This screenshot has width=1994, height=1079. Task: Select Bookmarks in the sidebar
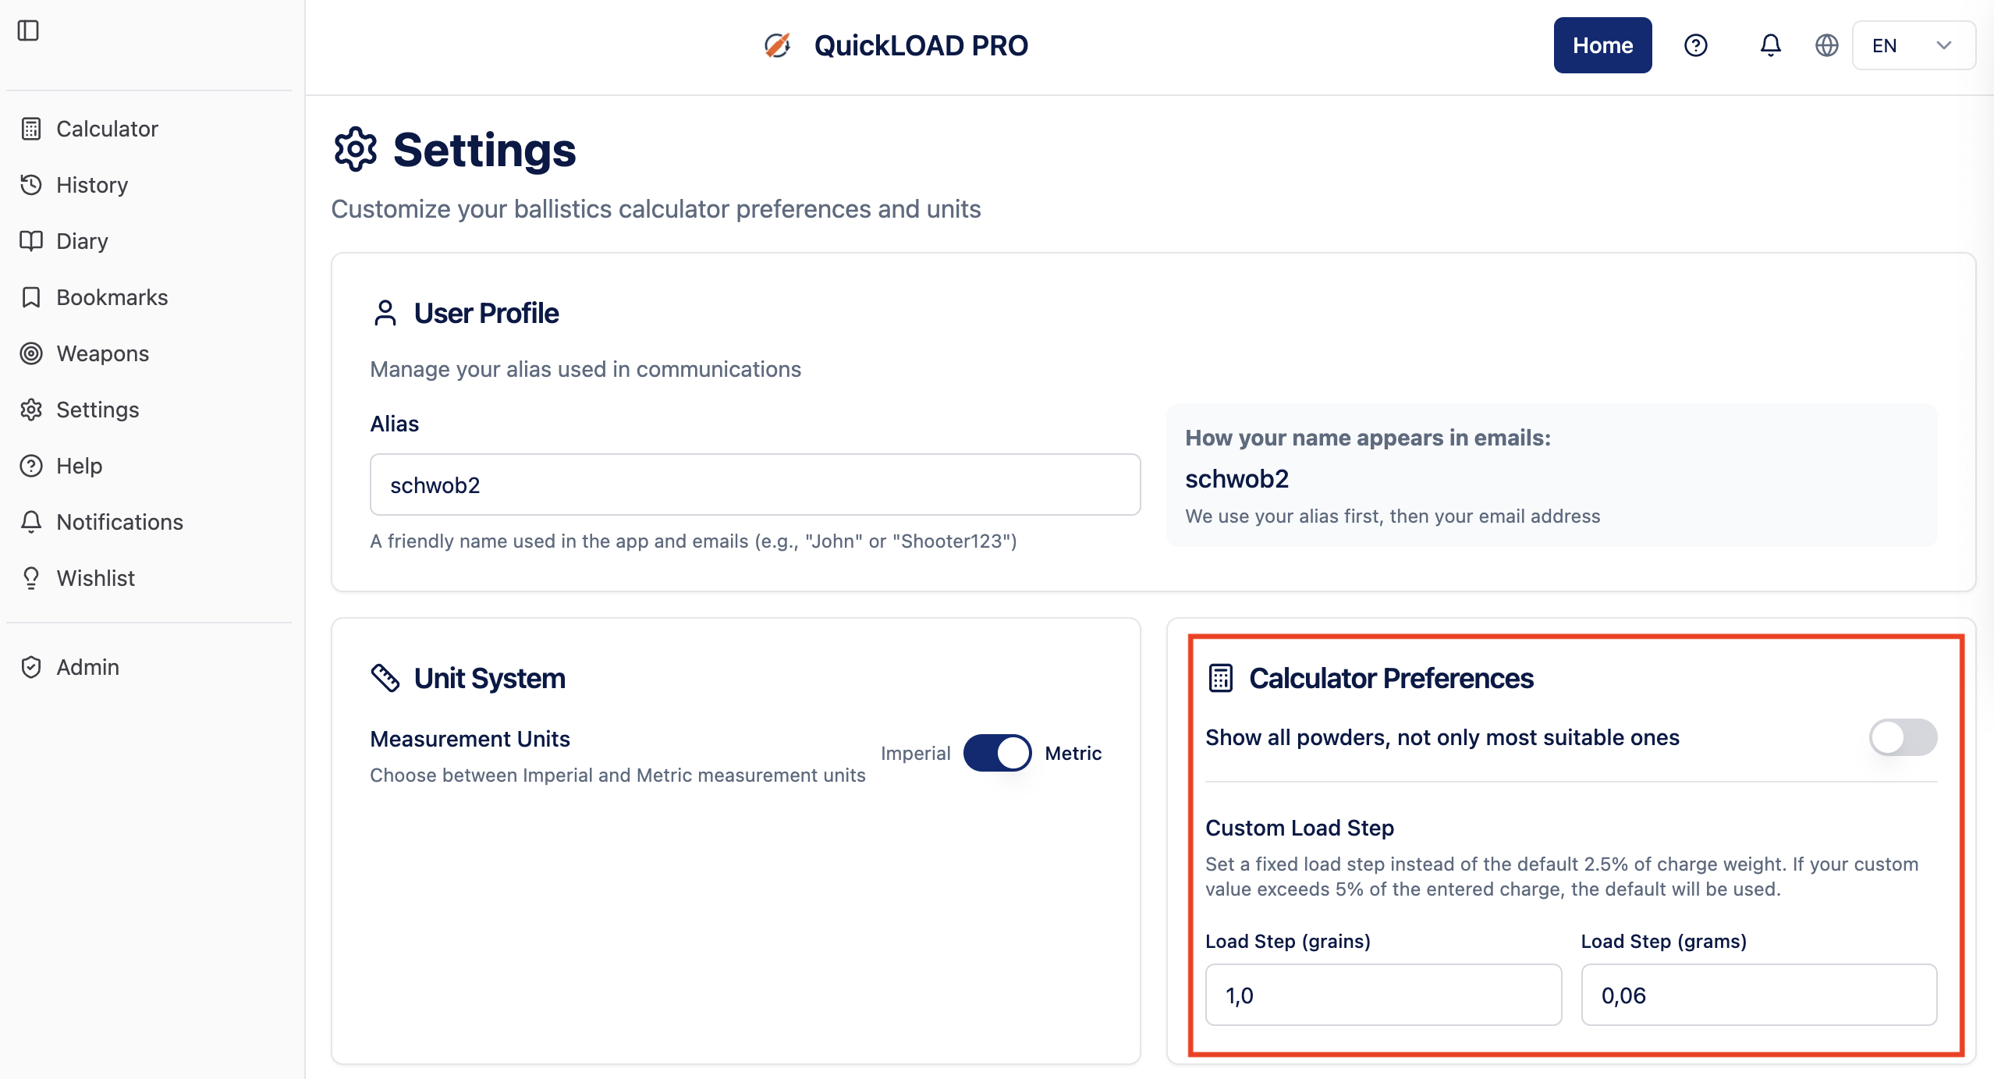pyautogui.click(x=112, y=297)
